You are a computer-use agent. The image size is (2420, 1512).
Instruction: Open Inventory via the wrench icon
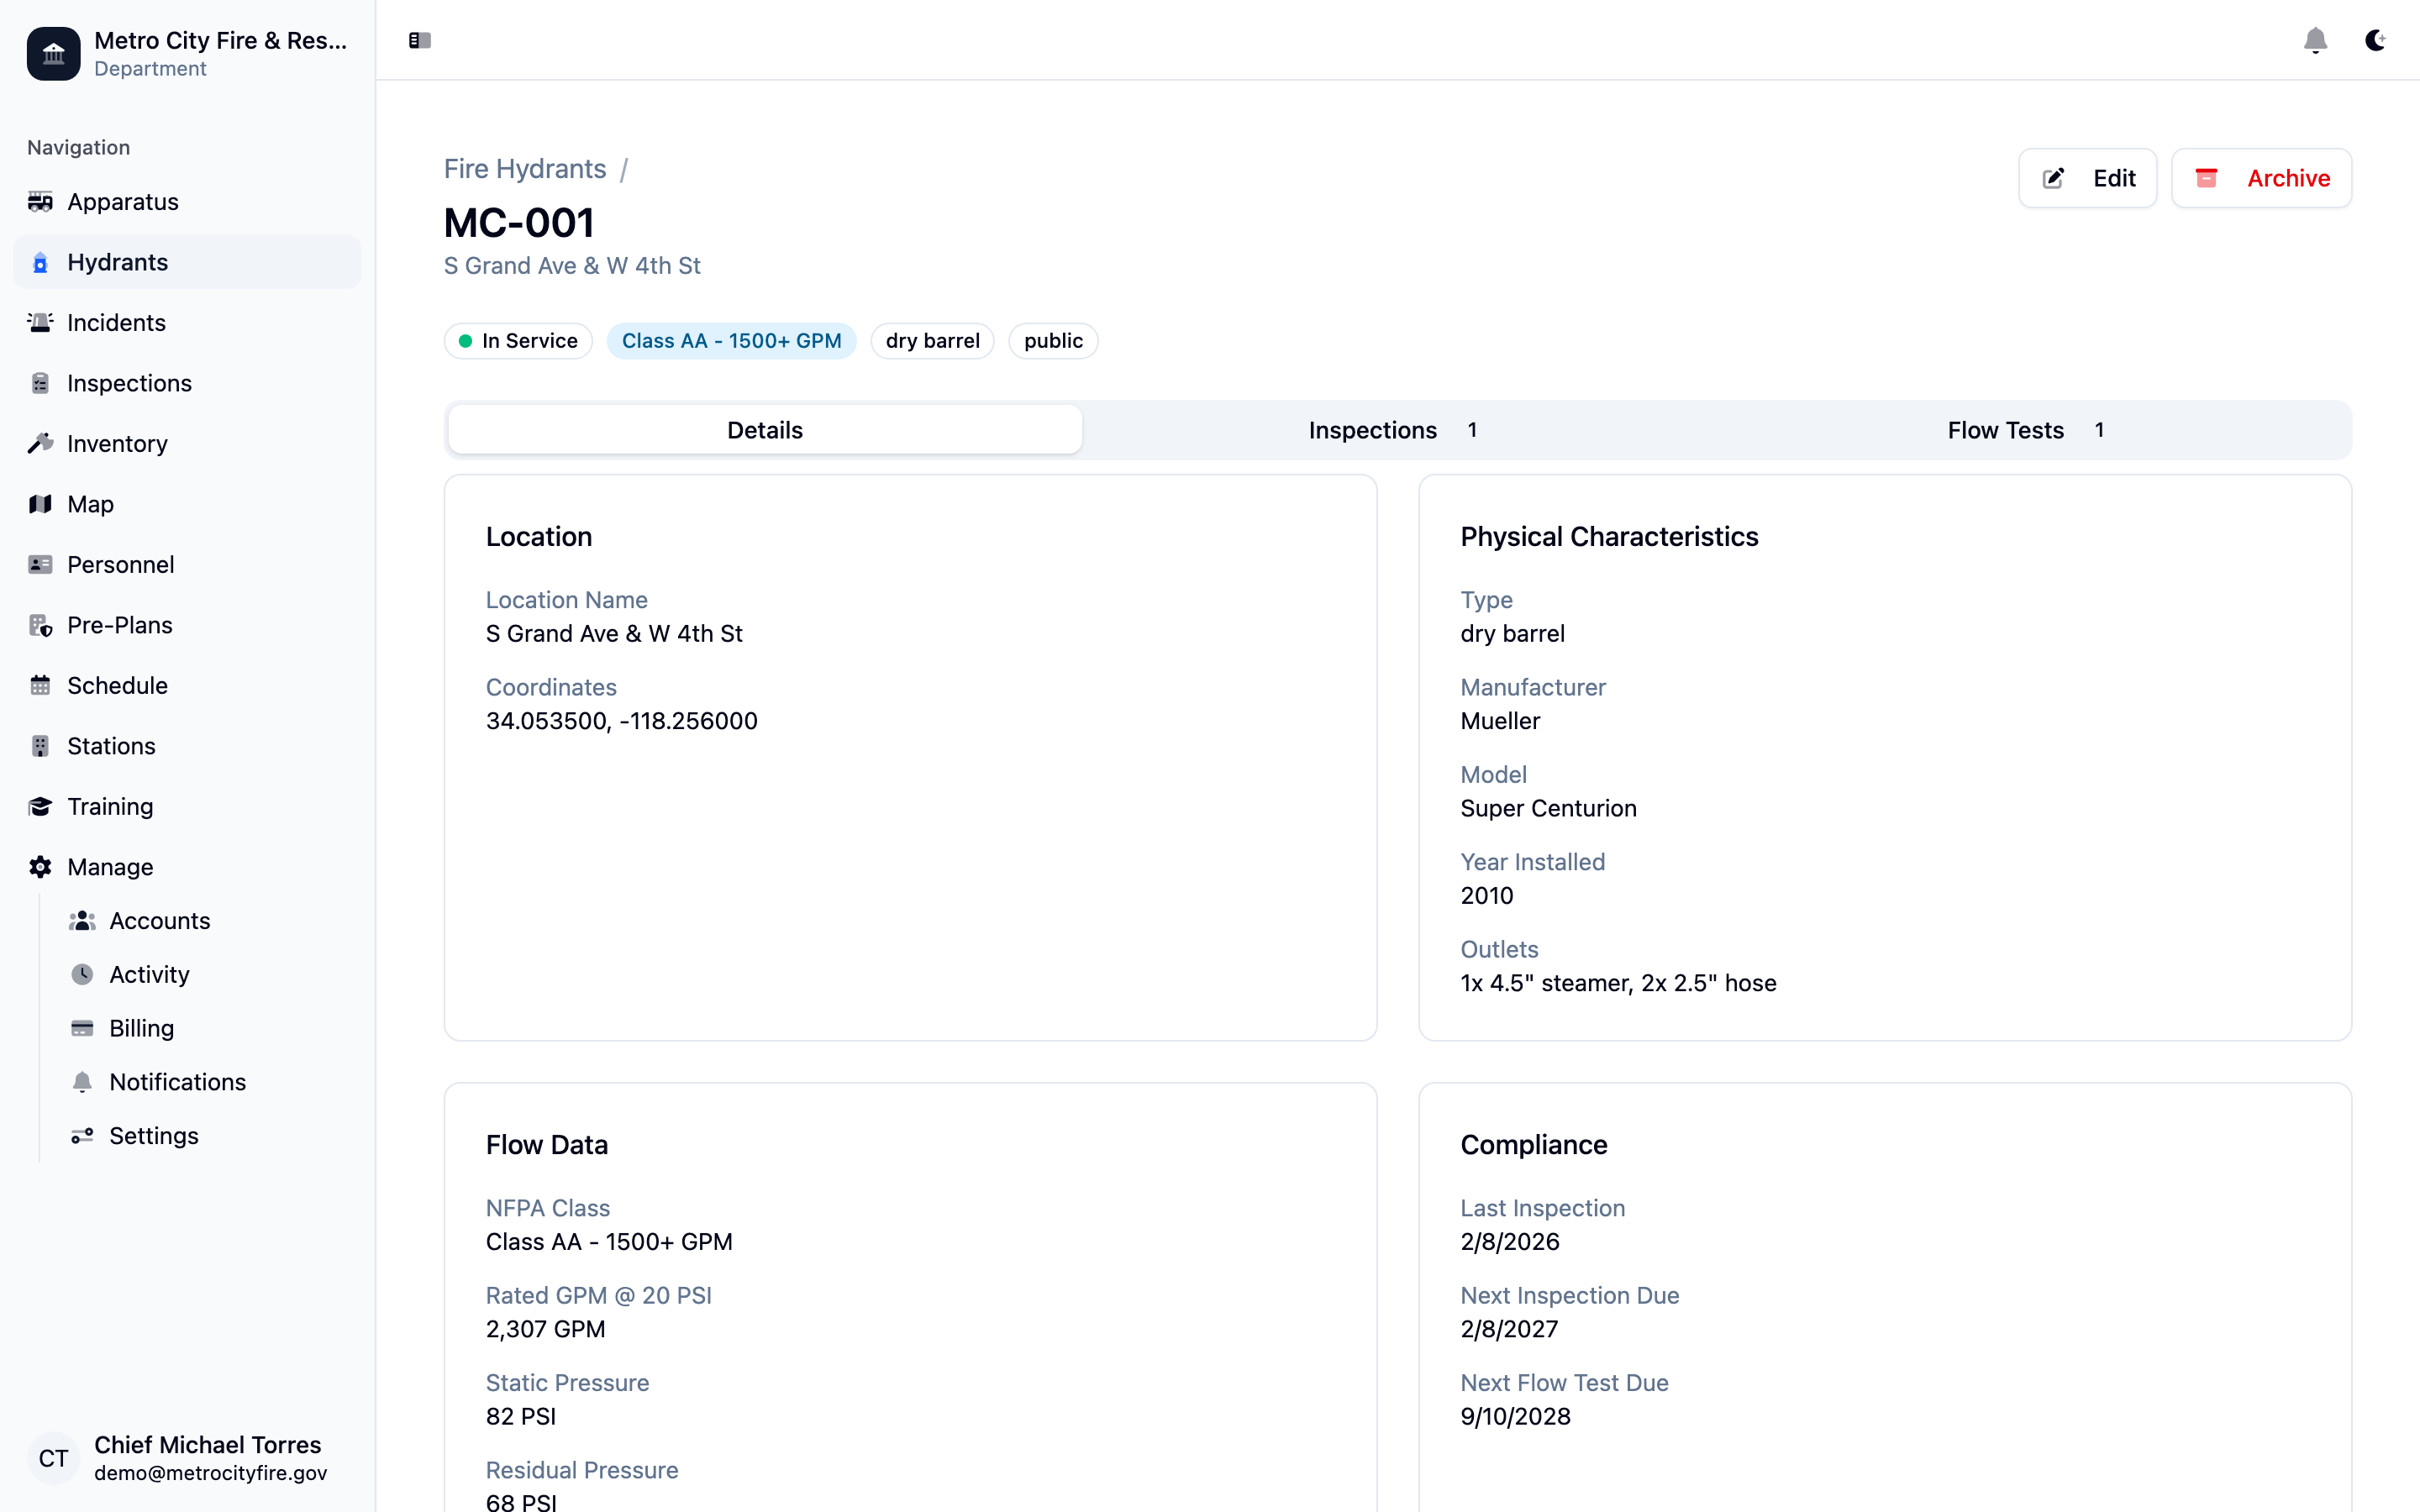tap(40, 444)
